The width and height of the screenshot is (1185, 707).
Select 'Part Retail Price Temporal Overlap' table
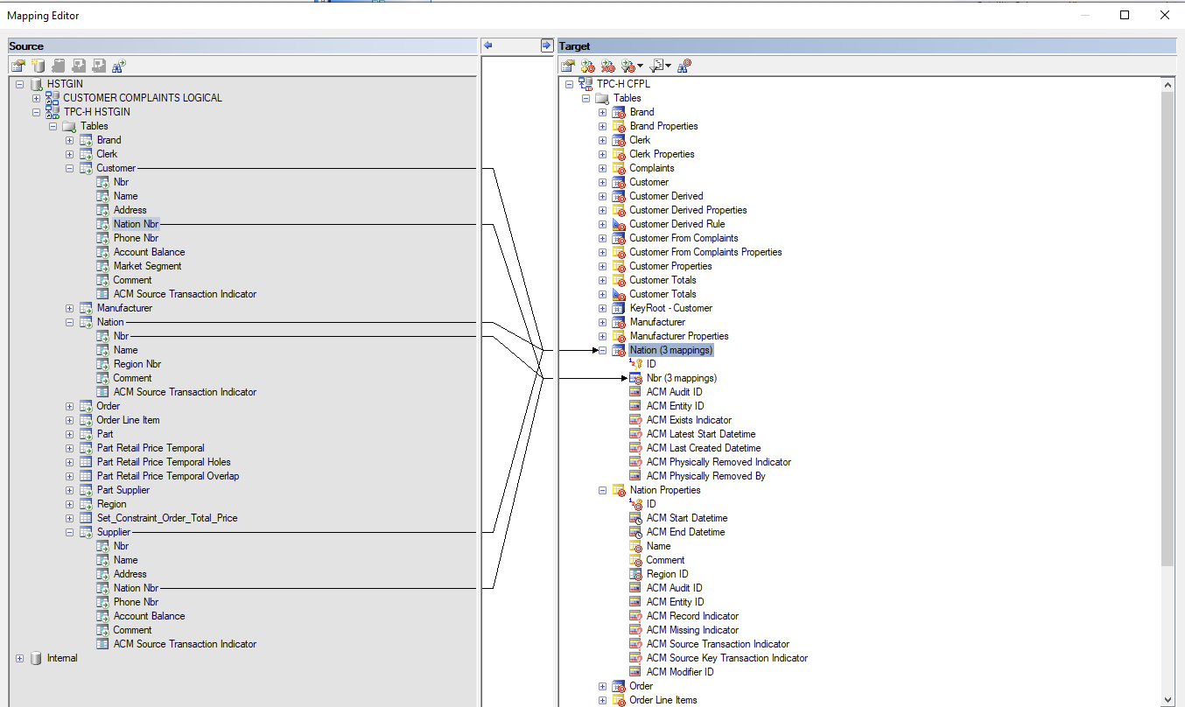(168, 476)
